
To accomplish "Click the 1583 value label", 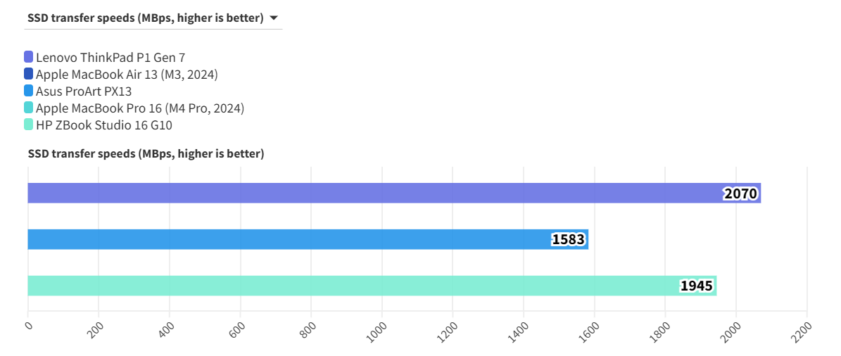I will tap(568, 240).
